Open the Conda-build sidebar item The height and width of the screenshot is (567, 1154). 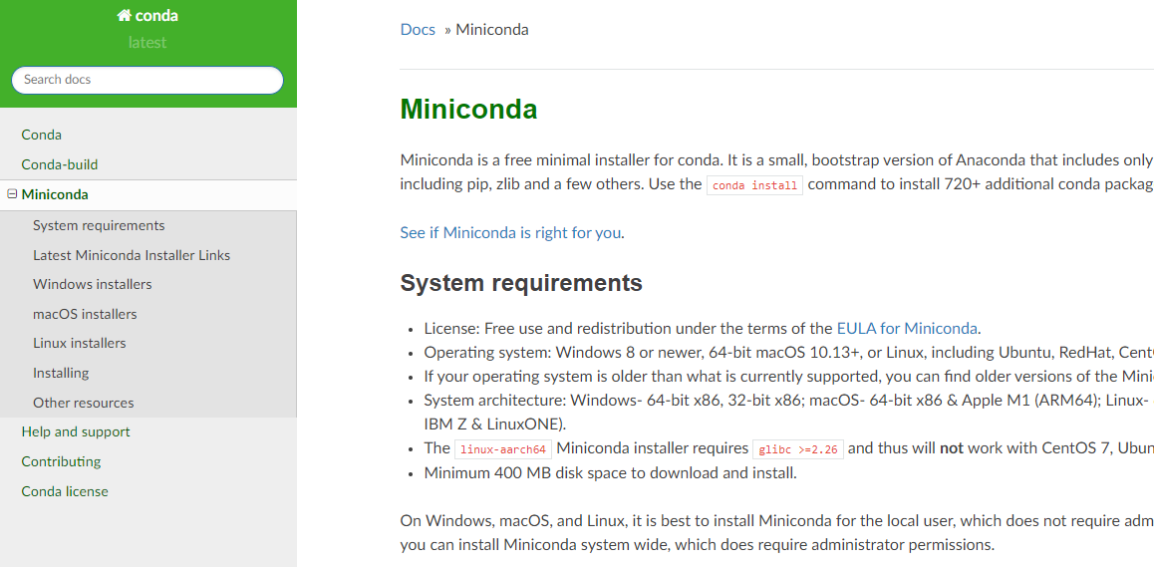tap(60, 165)
